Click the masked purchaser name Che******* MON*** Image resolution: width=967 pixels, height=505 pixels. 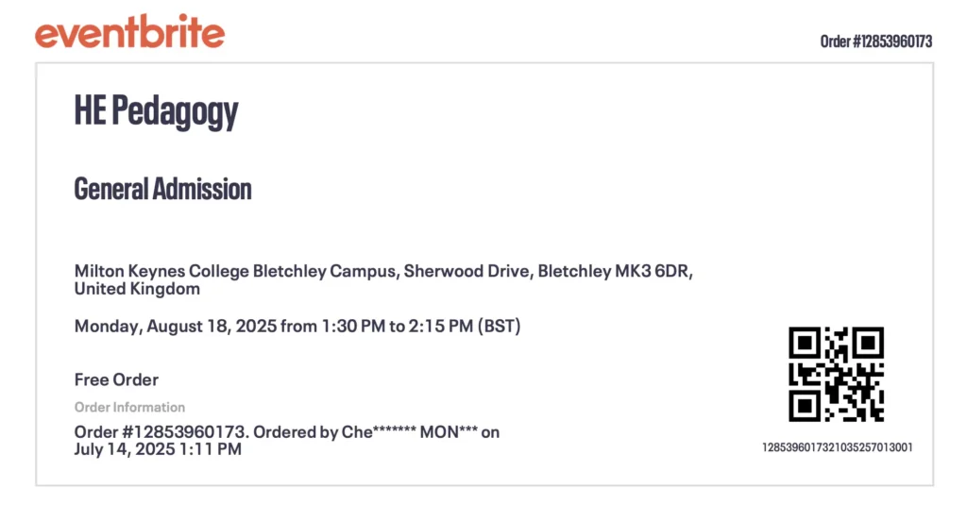coord(410,432)
